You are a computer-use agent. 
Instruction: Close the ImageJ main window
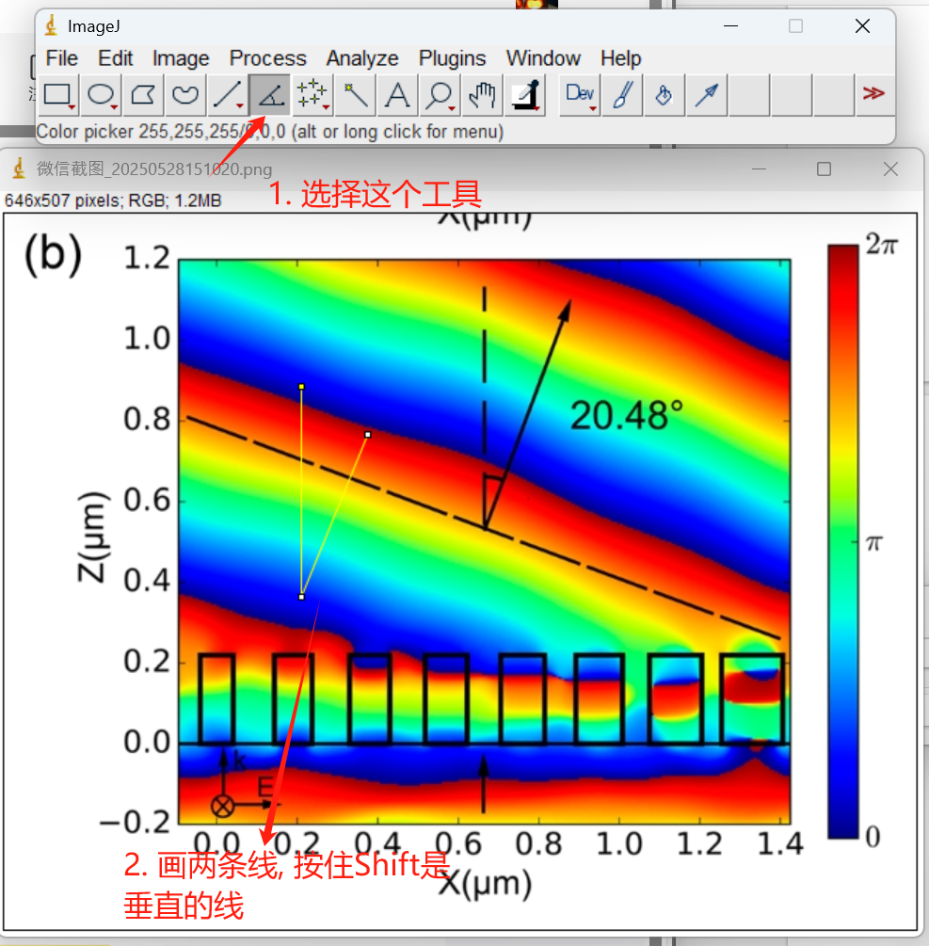[x=862, y=26]
